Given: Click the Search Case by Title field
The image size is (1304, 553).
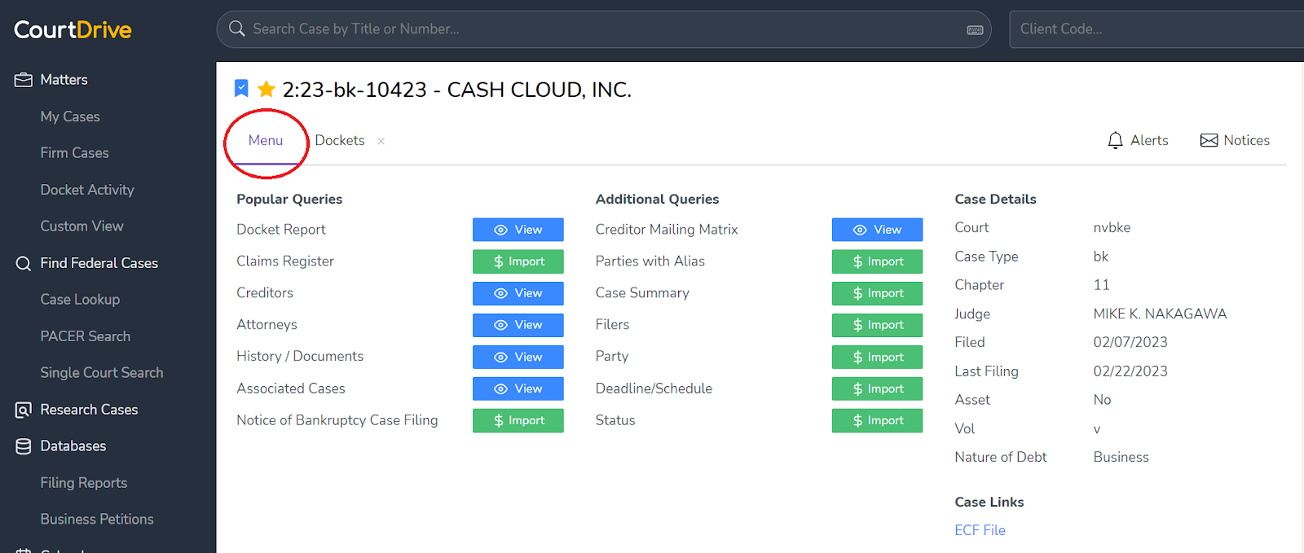Looking at the screenshot, I should click(x=603, y=29).
